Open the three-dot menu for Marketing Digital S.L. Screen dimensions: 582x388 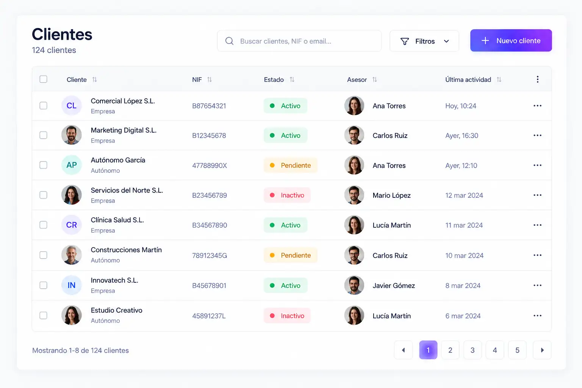(x=537, y=135)
